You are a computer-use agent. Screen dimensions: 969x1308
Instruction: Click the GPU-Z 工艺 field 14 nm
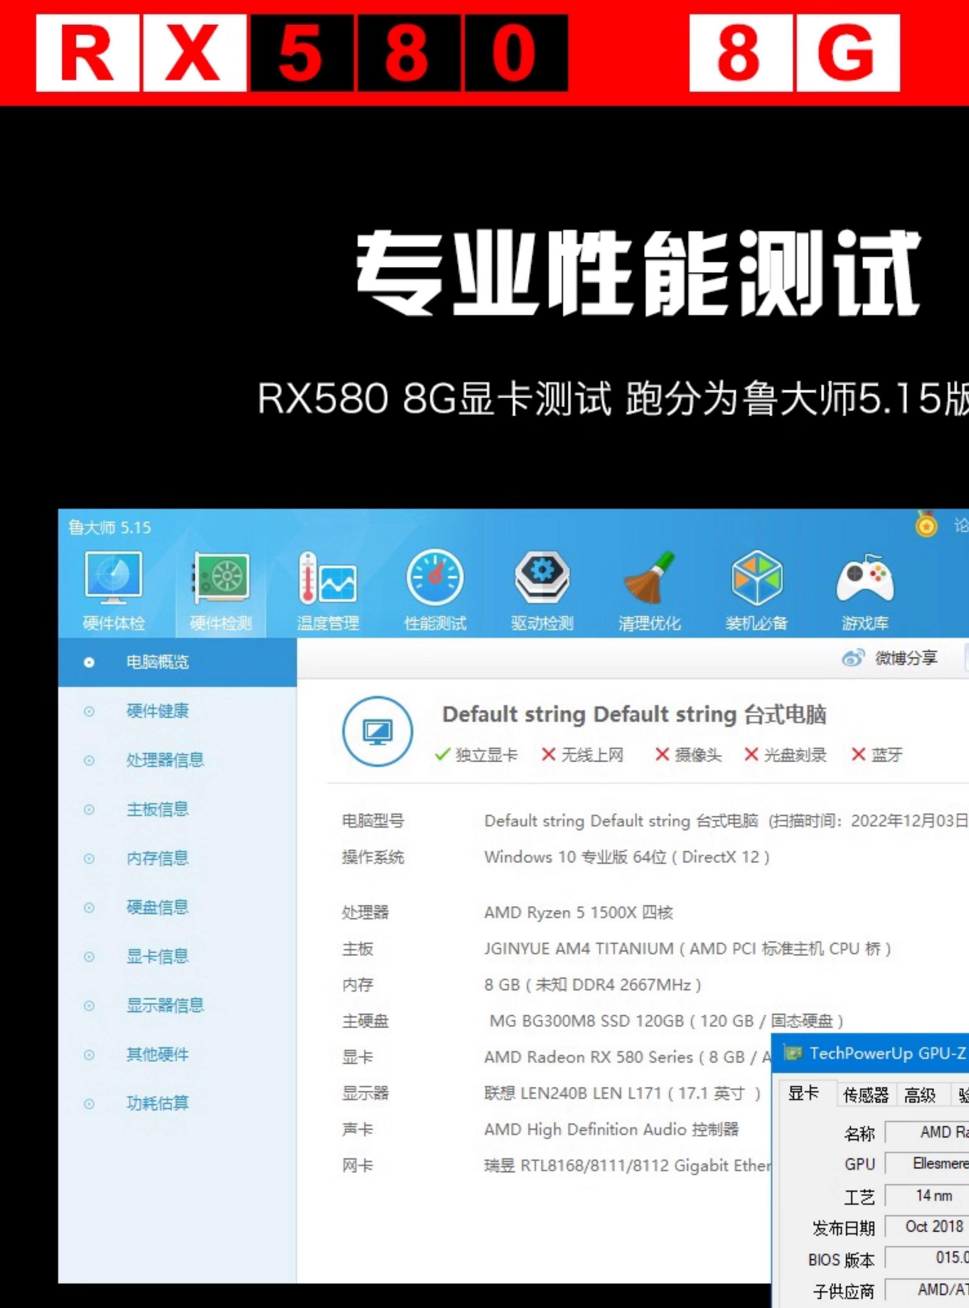click(x=927, y=1195)
